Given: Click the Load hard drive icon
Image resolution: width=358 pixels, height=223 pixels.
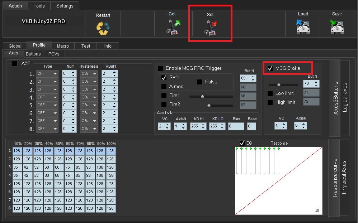Looking at the screenshot, I should 303,26.
